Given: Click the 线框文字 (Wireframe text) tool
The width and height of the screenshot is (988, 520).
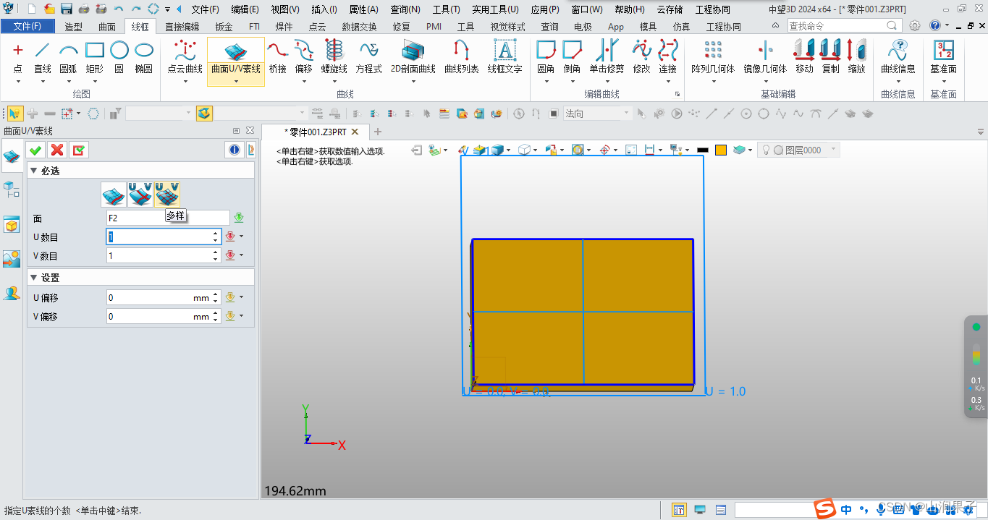Looking at the screenshot, I should pyautogui.click(x=504, y=58).
